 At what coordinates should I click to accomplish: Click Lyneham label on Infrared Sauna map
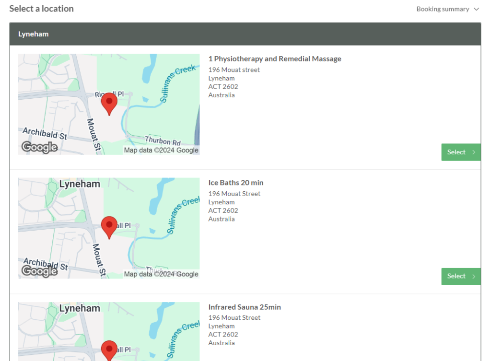80,308
